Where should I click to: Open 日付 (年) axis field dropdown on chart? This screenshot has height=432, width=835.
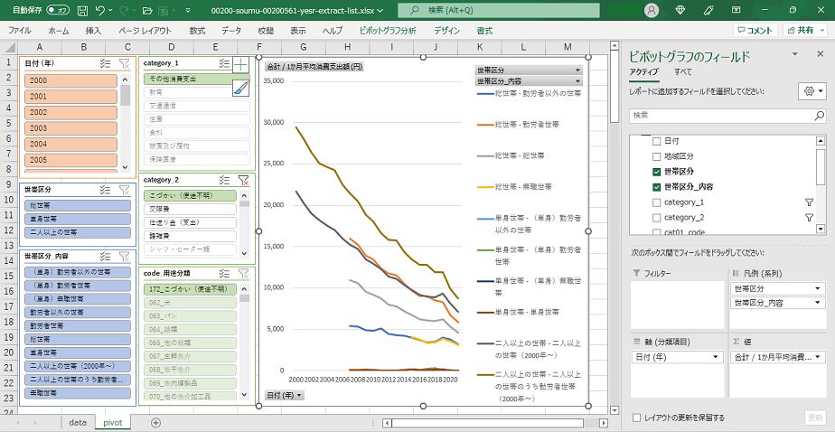coord(284,395)
